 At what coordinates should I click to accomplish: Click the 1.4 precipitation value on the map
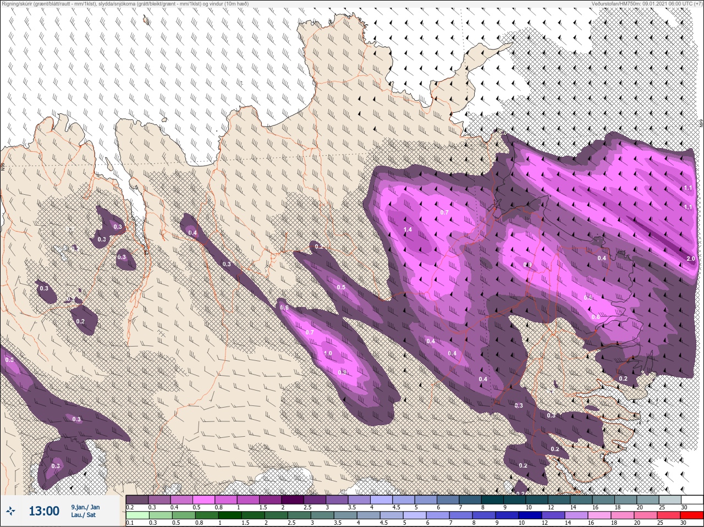click(408, 229)
